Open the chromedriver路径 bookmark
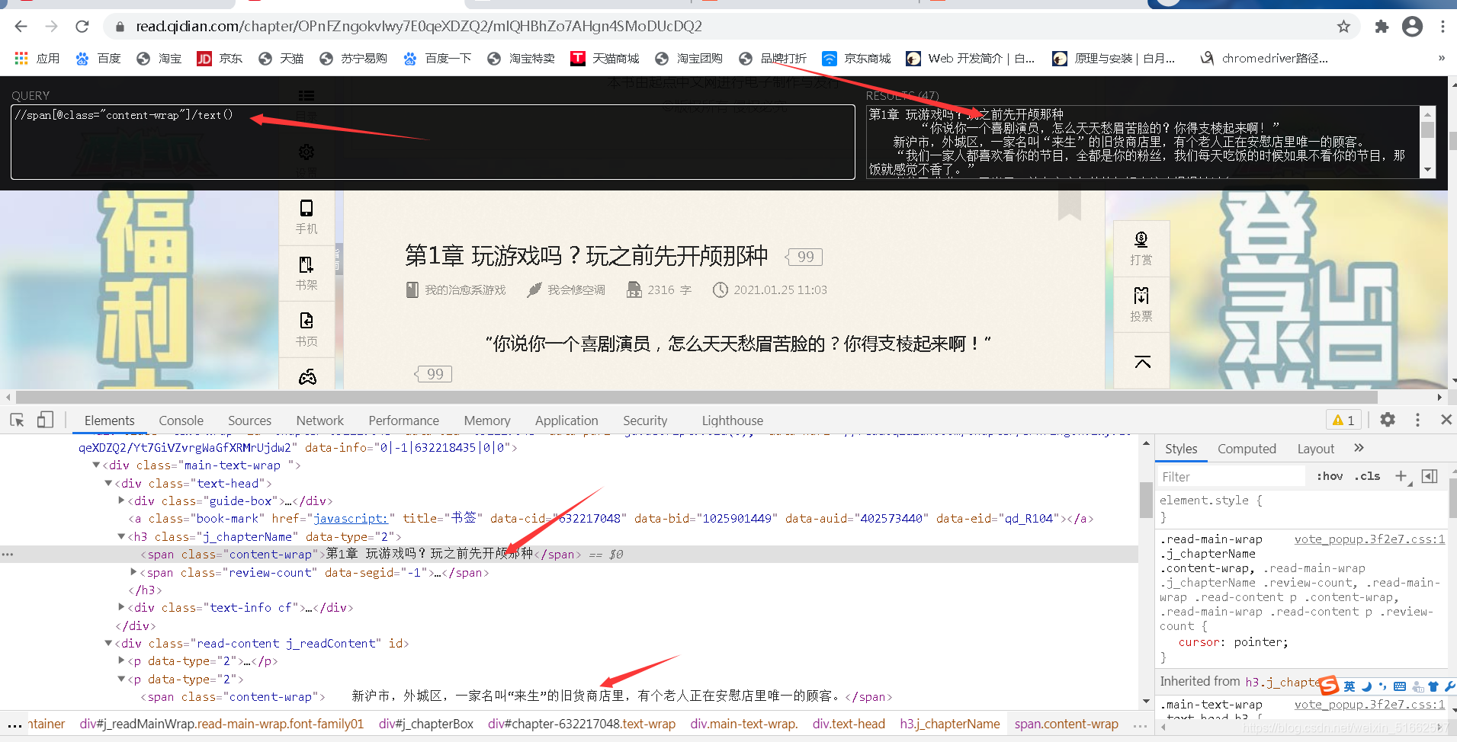Image resolution: width=1457 pixels, height=742 pixels. 1263,59
